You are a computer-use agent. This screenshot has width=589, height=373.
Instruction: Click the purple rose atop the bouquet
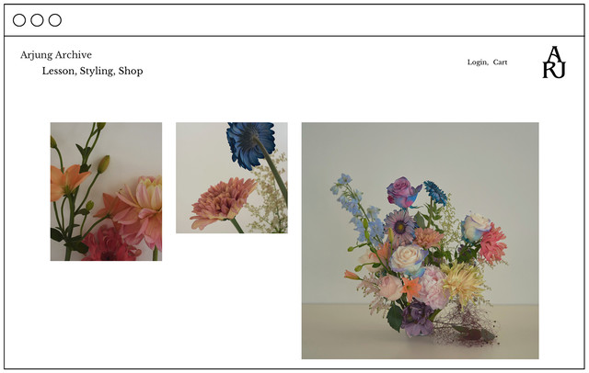tap(403, 193)
